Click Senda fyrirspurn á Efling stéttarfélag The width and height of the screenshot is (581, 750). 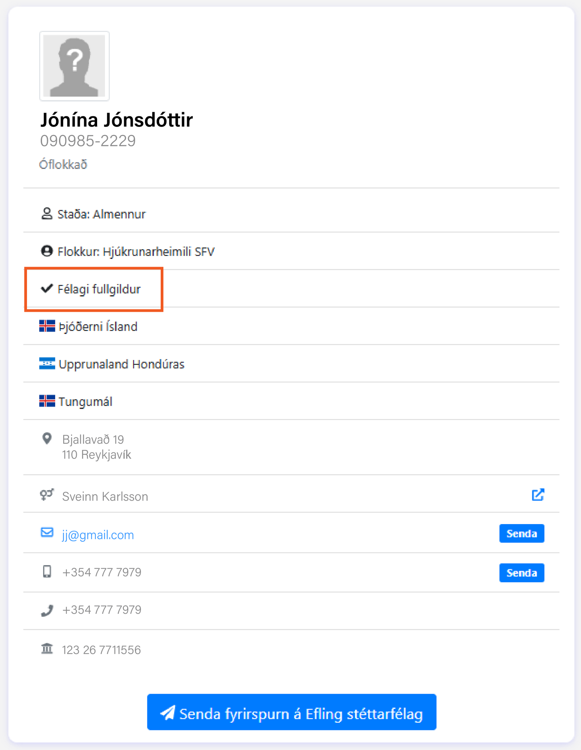pyautogui.click(x=291, y=712)
